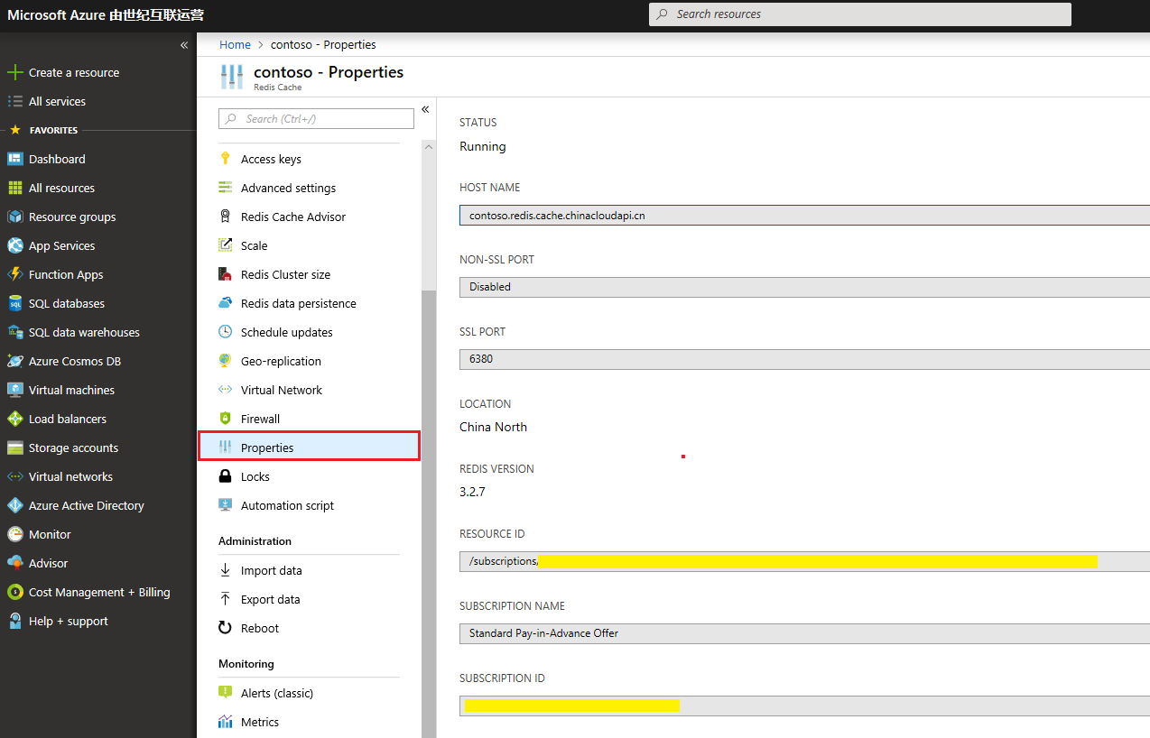1150x738 pixels.
Task: Click the SUBSCRIPTION ID field
Action: (804, 706)
